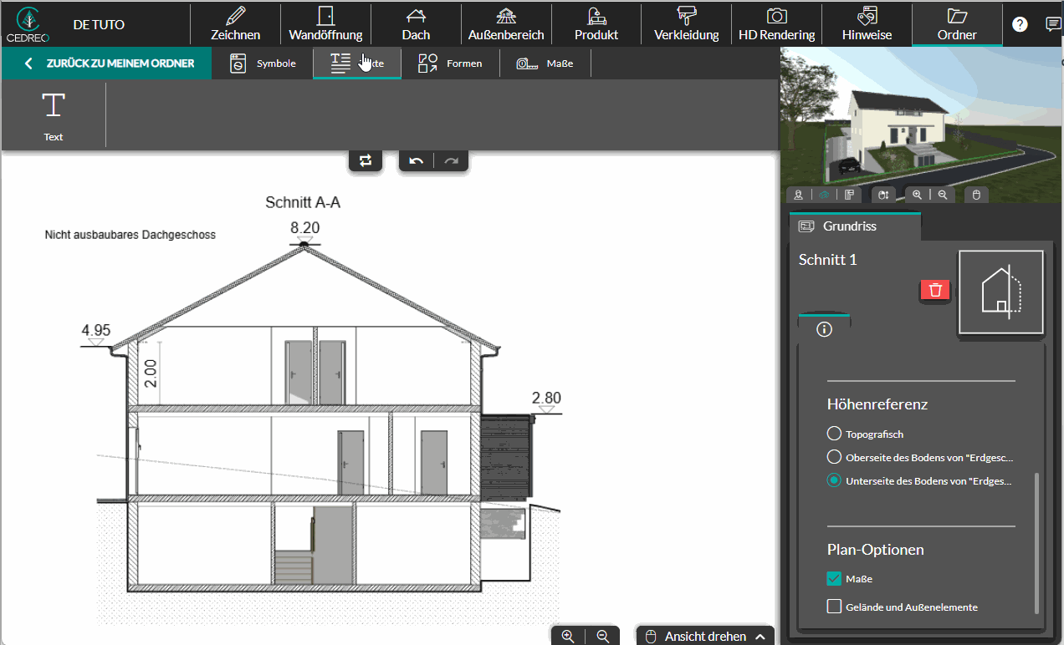The height and width of the screenshot is (645, 1064).
Task: Select Oberseite des Bodens radio option
Action: tap(834, 457)
